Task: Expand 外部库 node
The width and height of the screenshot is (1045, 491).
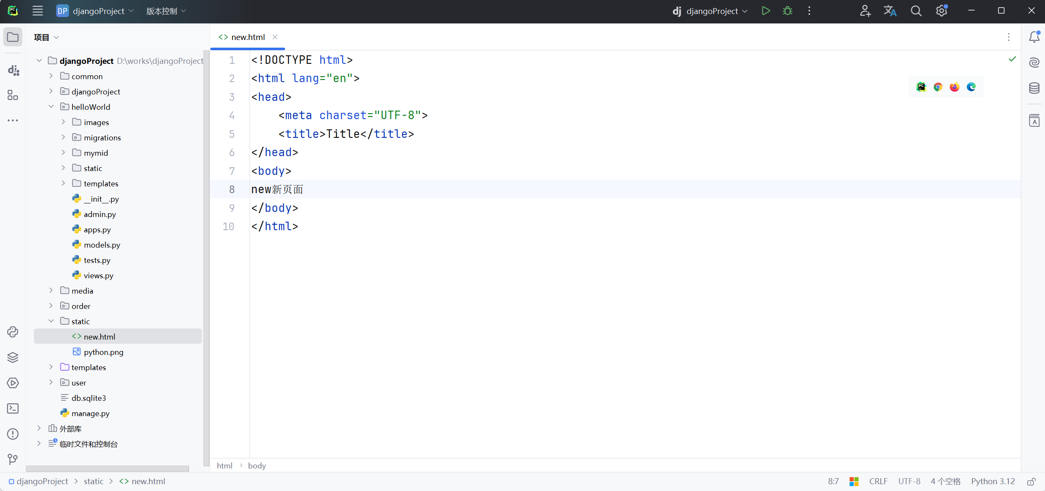Action: coord(39,428)
